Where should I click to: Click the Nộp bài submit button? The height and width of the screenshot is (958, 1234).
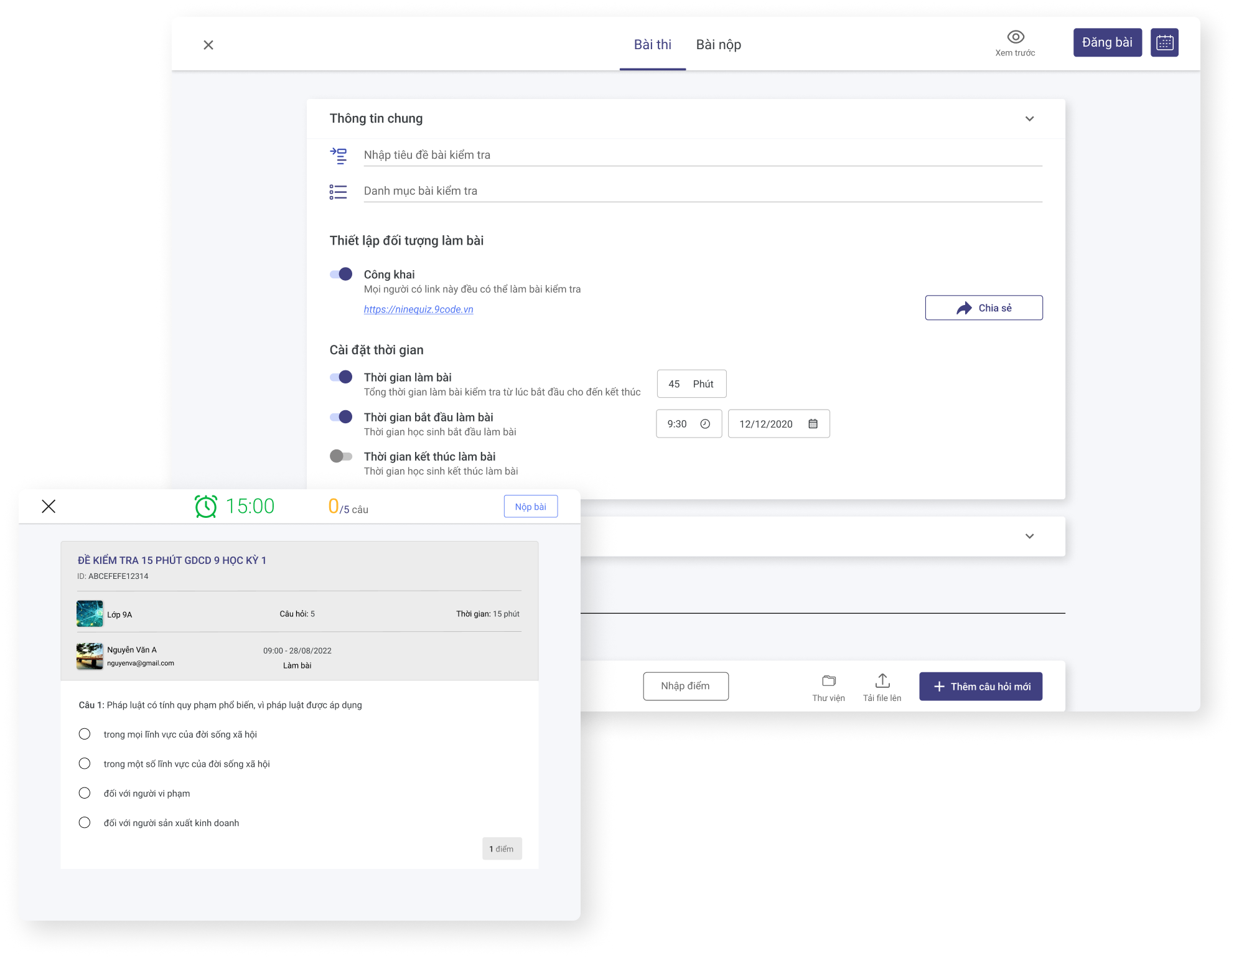pos(530,507)
